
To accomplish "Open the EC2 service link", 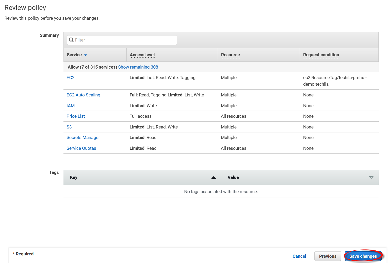I will [x=71, y=78].
